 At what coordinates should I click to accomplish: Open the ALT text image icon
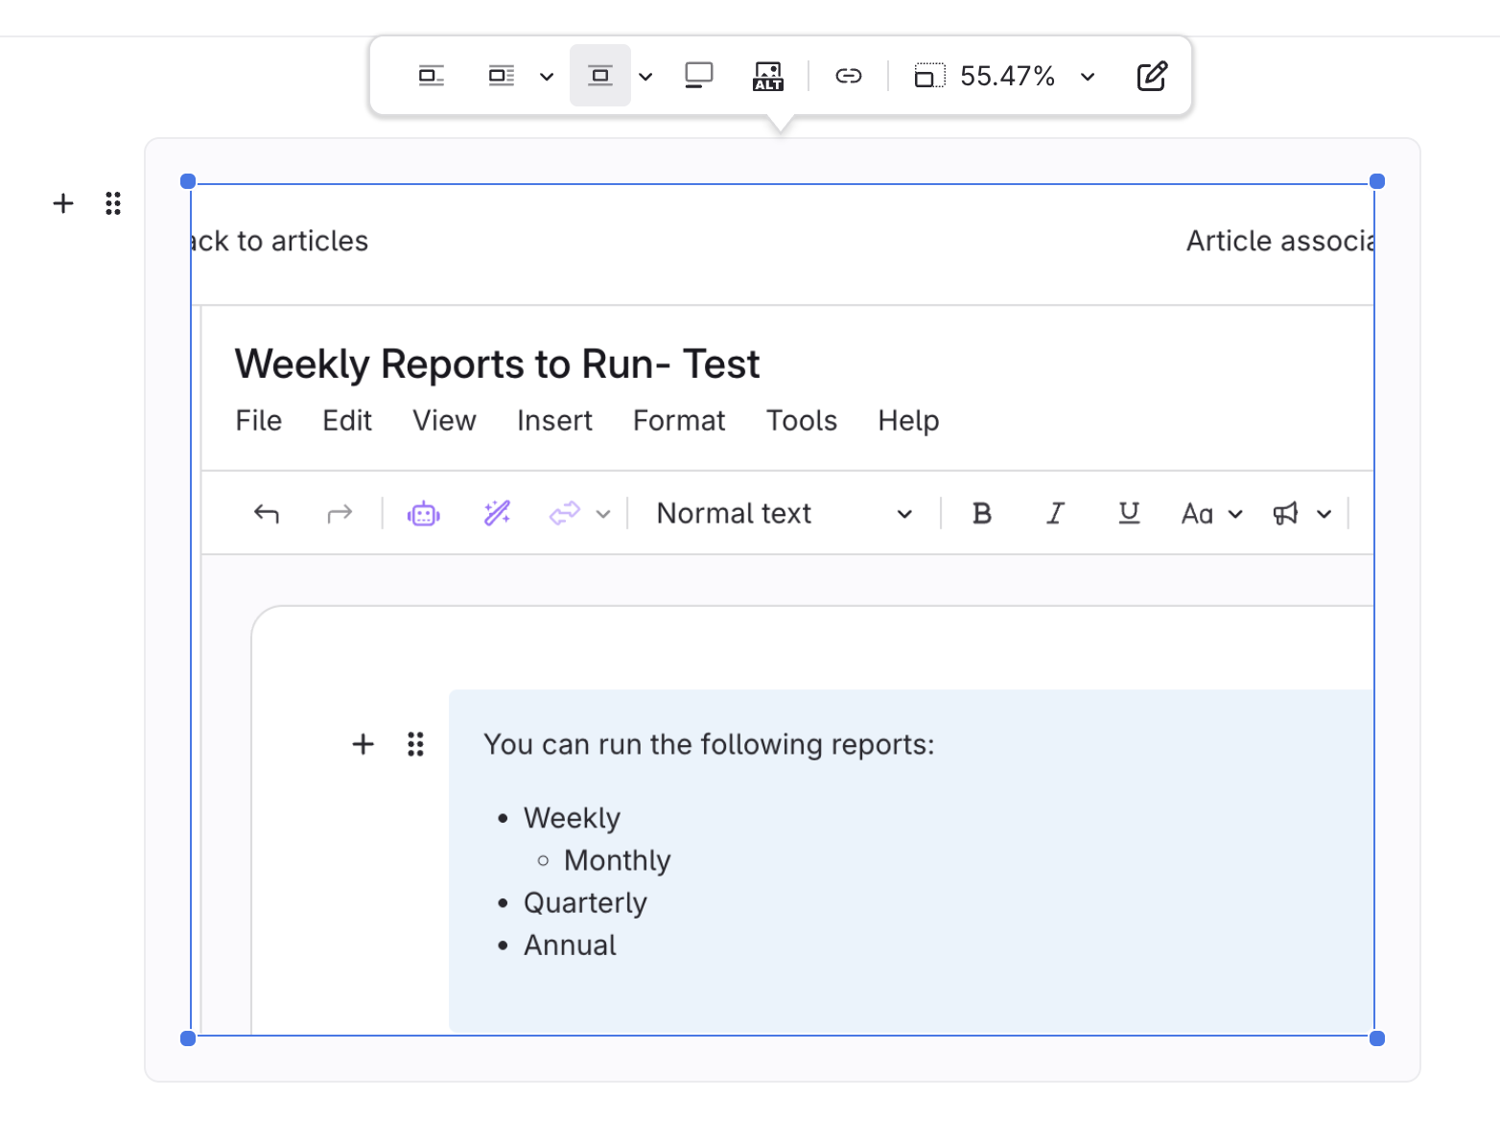click(x=767, y=76)
